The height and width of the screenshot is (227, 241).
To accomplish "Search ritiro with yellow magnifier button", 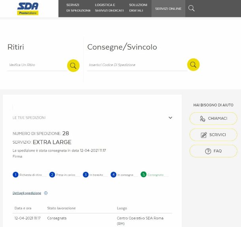I will [x=73, y=66].
